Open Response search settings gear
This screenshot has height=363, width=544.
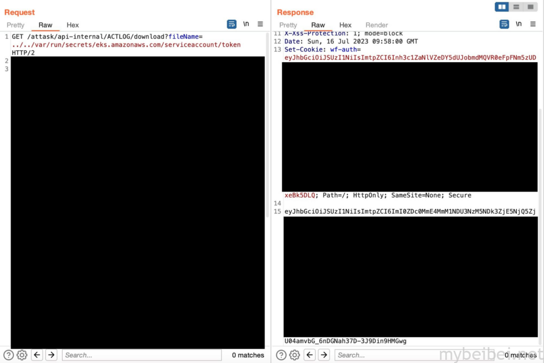tap(294, 355)
